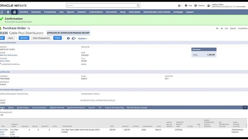Click the Amount cell 1,250.00 in items
Viewport: 248px width, 139px height.
point(126,130)
